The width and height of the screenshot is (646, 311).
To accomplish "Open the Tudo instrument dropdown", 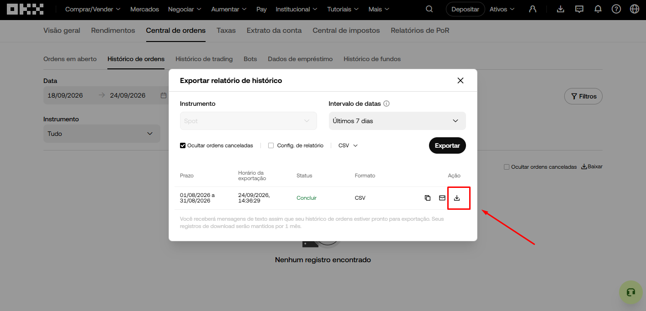I will [102, 134].
